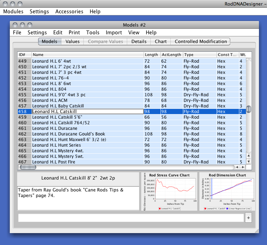Open File menu in Models window
267x245 pixels.
pos(17,32)
